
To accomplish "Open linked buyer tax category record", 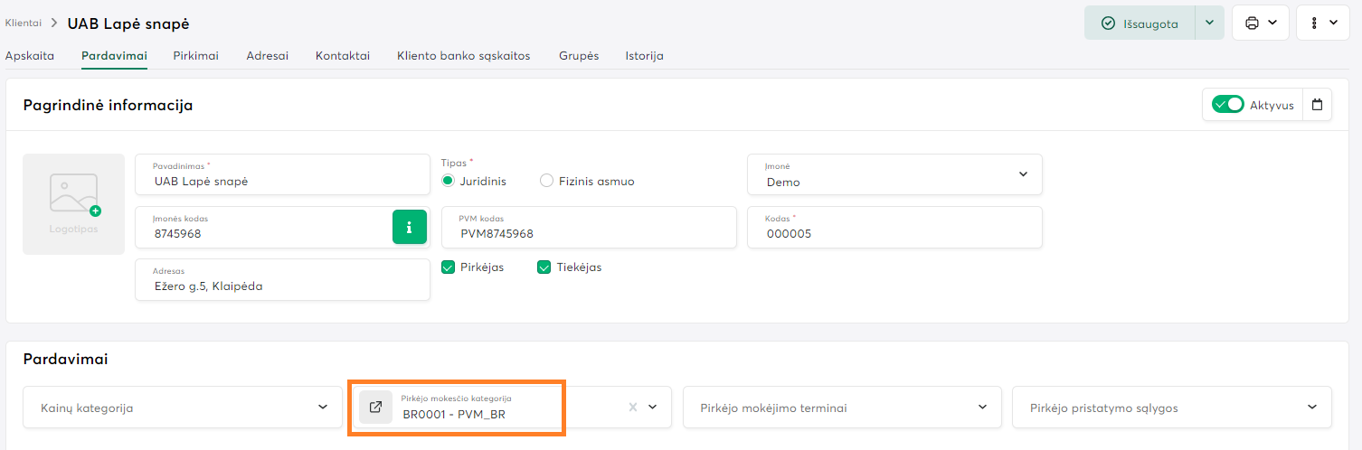I will click(376, 407).
